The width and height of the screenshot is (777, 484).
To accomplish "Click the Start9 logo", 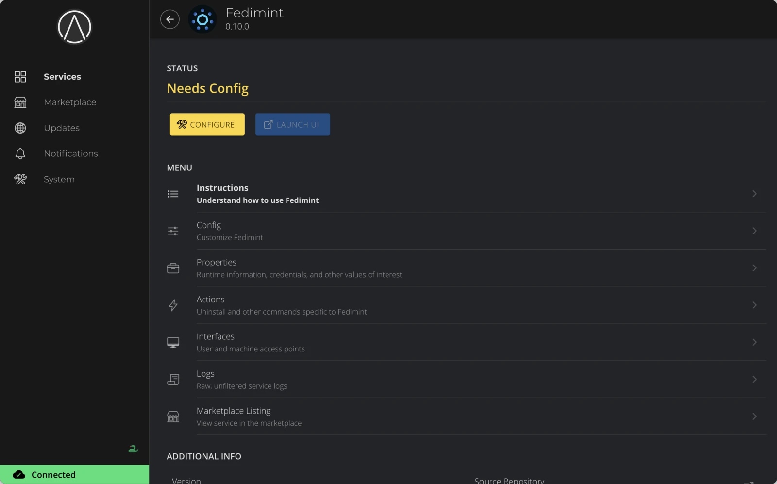I will tap(74, 27).
